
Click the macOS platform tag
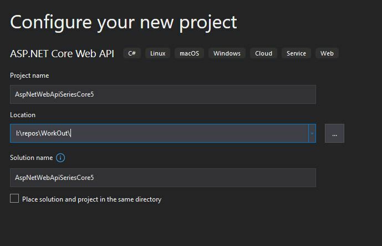tap(189, 53)
